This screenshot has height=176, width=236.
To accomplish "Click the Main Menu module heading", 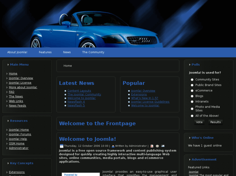I will (x=19, y=65).
